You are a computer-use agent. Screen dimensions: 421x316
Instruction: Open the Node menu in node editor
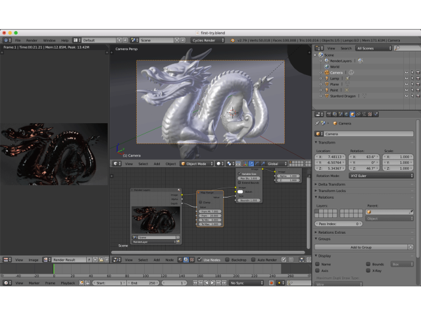coord(170,260)
